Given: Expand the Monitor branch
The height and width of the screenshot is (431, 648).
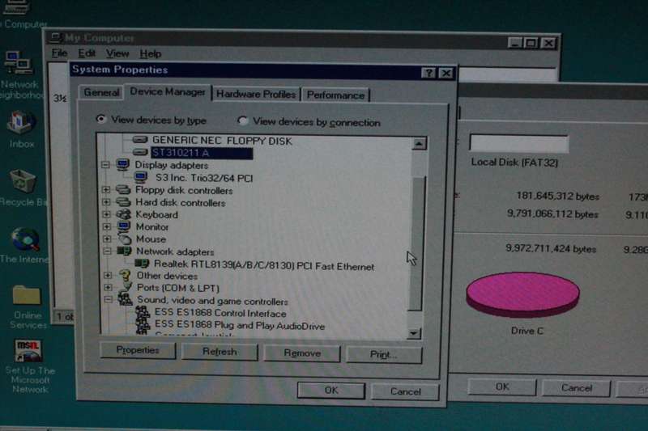Looking at the screenshot, I should click(x=107, y=226).
